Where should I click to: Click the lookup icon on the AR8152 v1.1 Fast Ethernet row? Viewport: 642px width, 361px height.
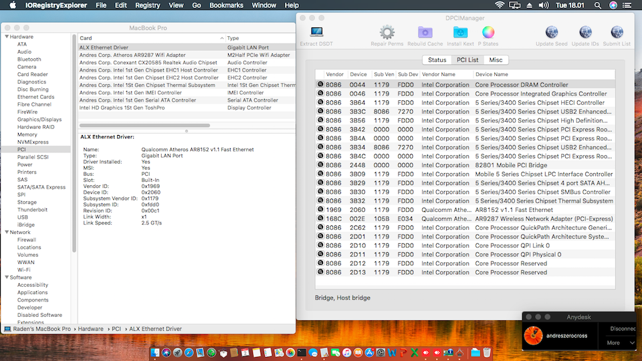click(x=320, y=209)
